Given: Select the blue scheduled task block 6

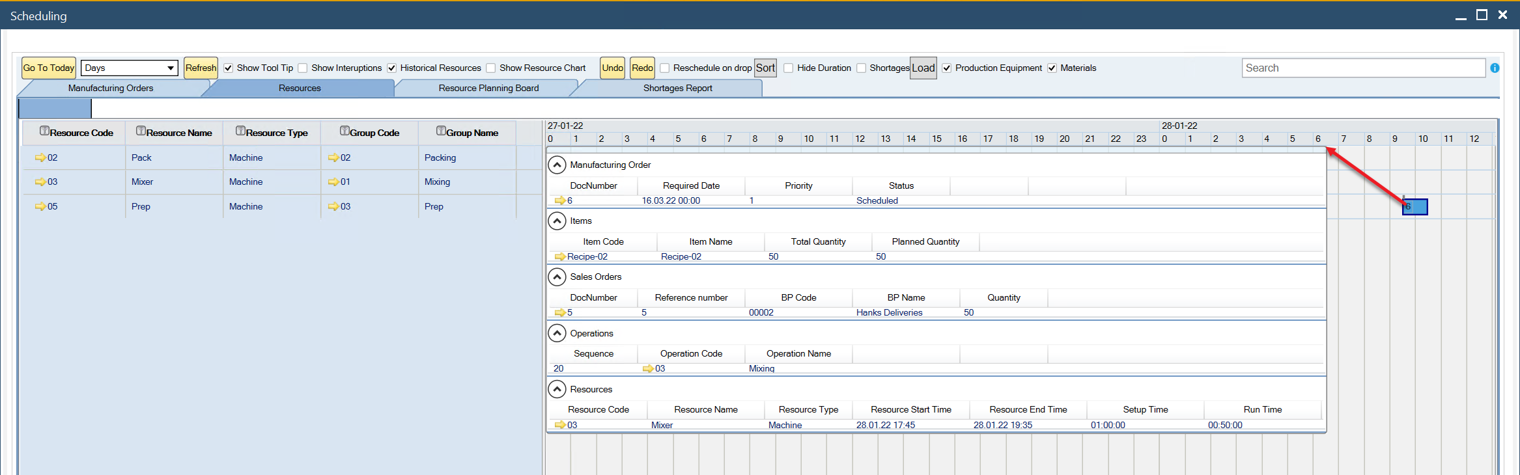Looking at the screenshot, I should pyautogui.click(x=1414, y=207).
